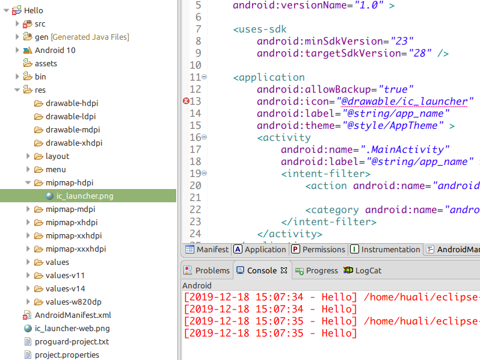Click the drawable-hdpi folder icon
Viewport: 480px width, 360px height.
click(38, 104)
